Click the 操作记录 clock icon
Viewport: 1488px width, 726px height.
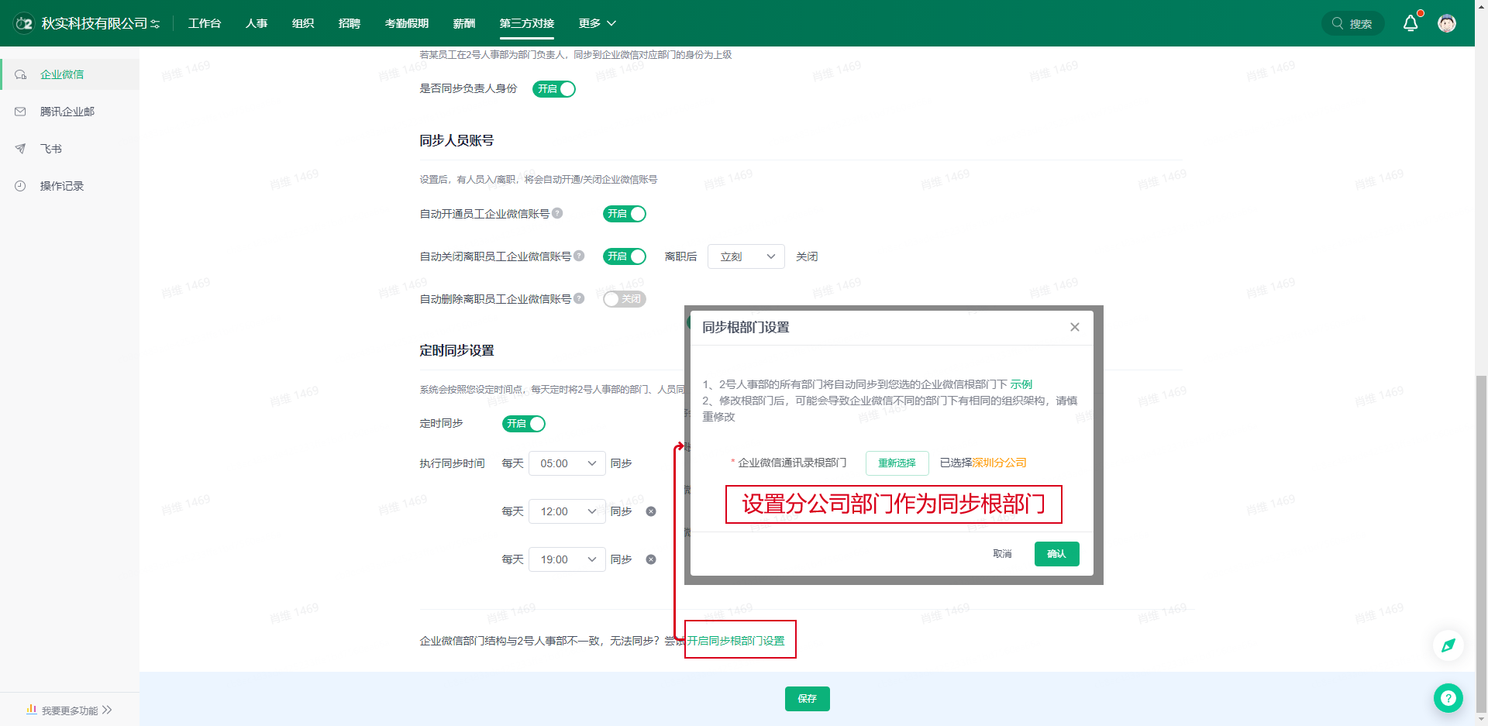[21, 186]
